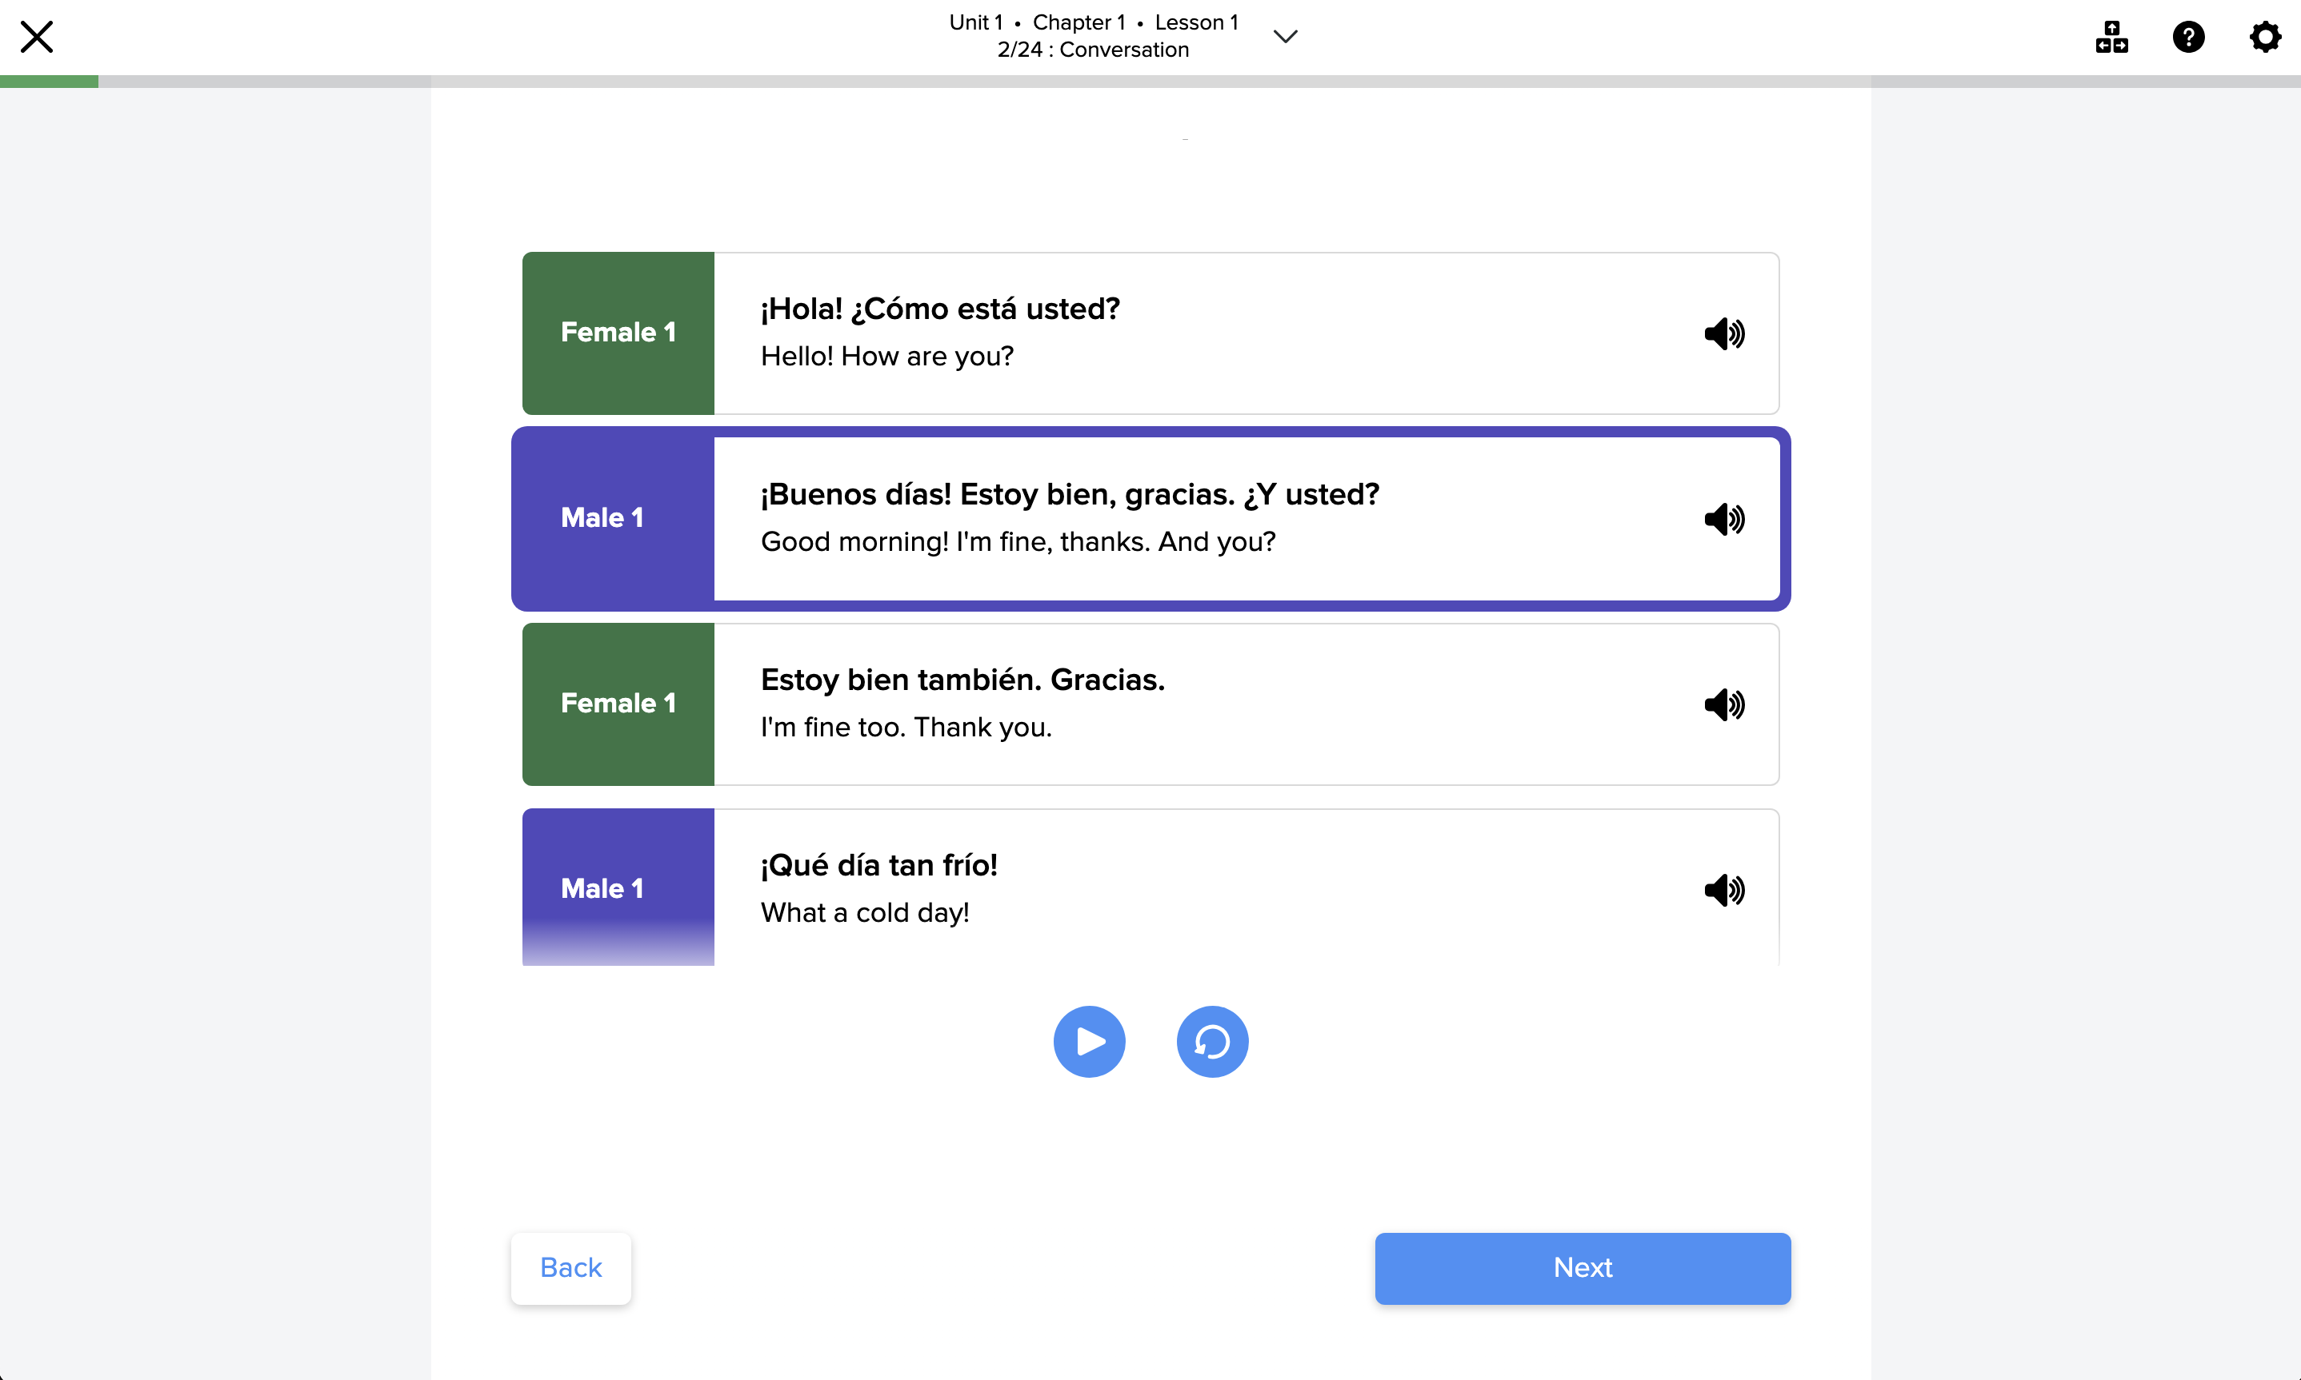Select the '¡Qué día tan frío!' dialogue card
This screenshot has height=1380, width=2301.
click(1151, 887)
